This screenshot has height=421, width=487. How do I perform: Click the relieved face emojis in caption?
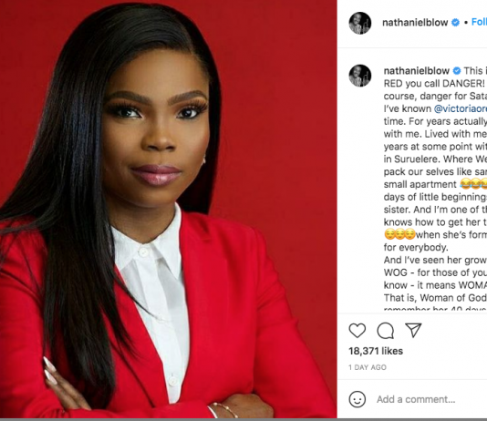point(399,234)
